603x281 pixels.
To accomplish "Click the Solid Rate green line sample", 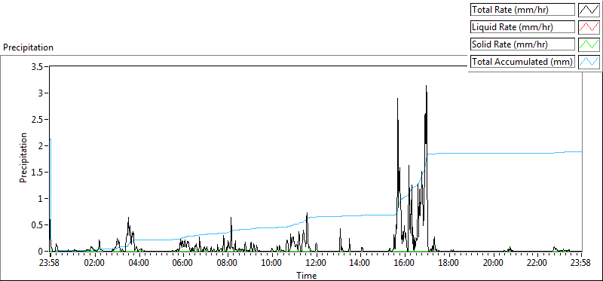I will tap(589, 44).
